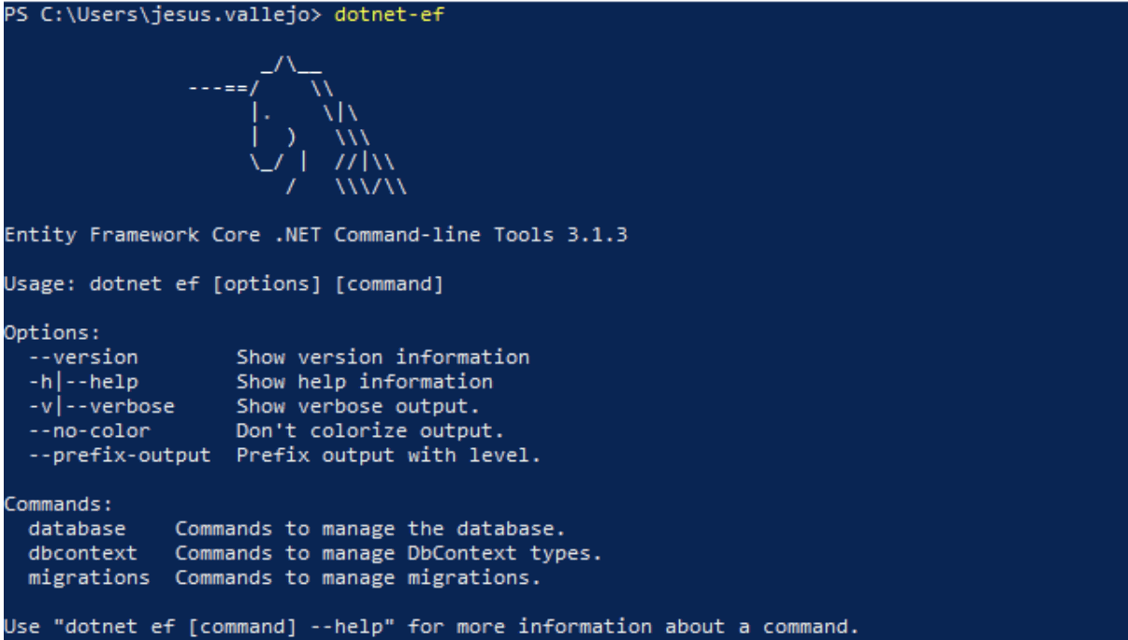This screenshot has height=640, width=1128.
Task: Click 'Commands to manage migrations.' description
Action: tap(358, 577)
